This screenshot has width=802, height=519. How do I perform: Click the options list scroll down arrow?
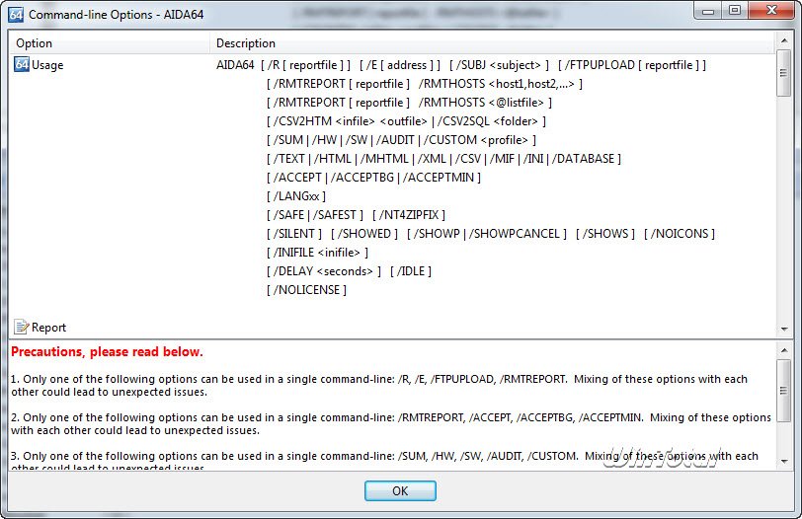pos(784,330)
